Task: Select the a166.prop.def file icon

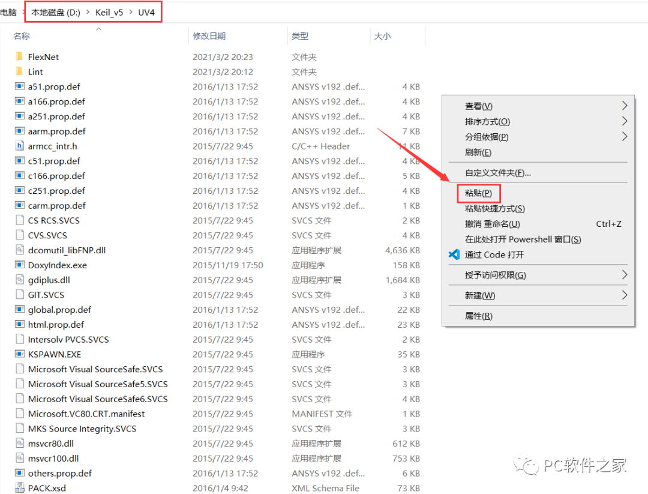Action: (19, 101)
